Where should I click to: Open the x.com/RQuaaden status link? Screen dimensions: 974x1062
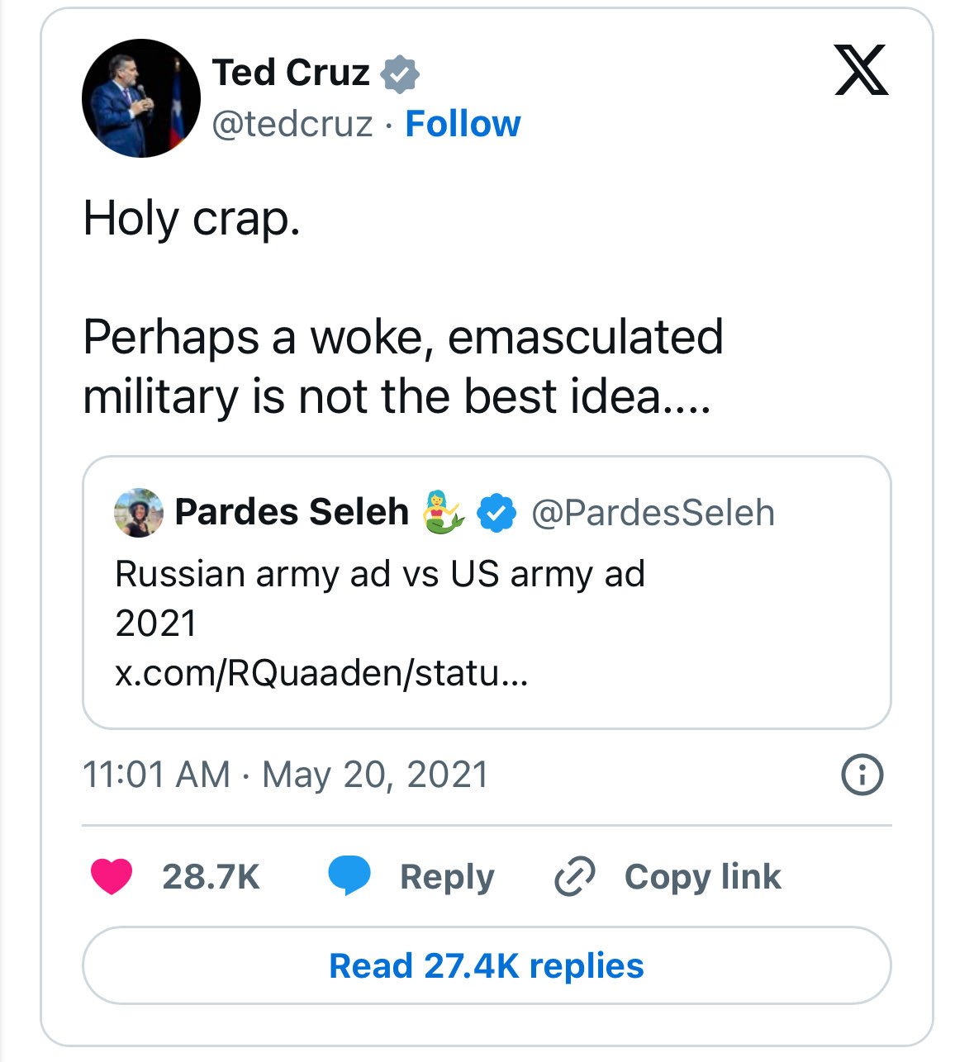[321, 673]
